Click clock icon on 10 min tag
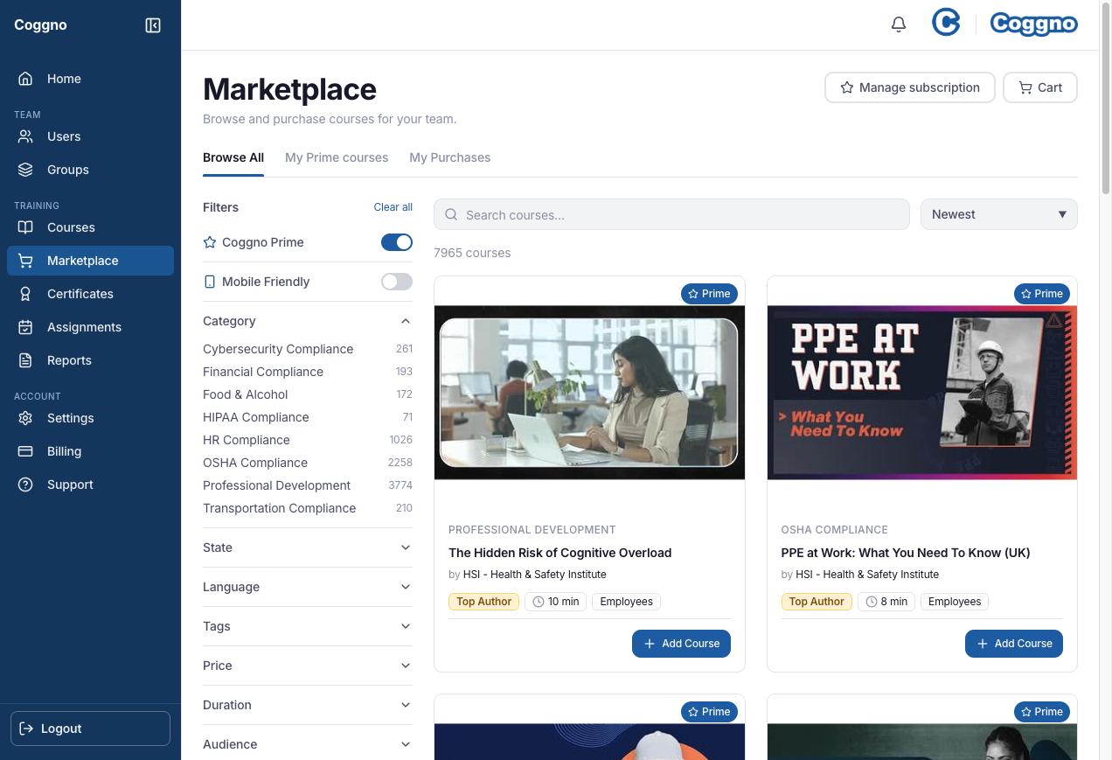 point(539,602)
